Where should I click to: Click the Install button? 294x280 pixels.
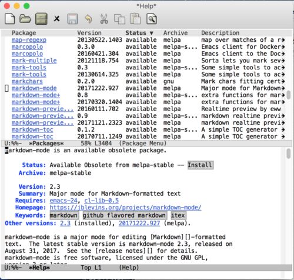200,165
